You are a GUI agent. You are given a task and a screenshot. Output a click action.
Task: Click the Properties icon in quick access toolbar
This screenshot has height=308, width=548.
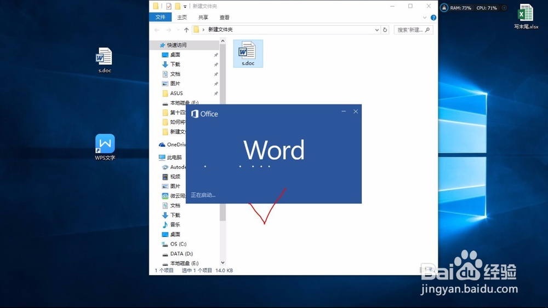point(169,6)
